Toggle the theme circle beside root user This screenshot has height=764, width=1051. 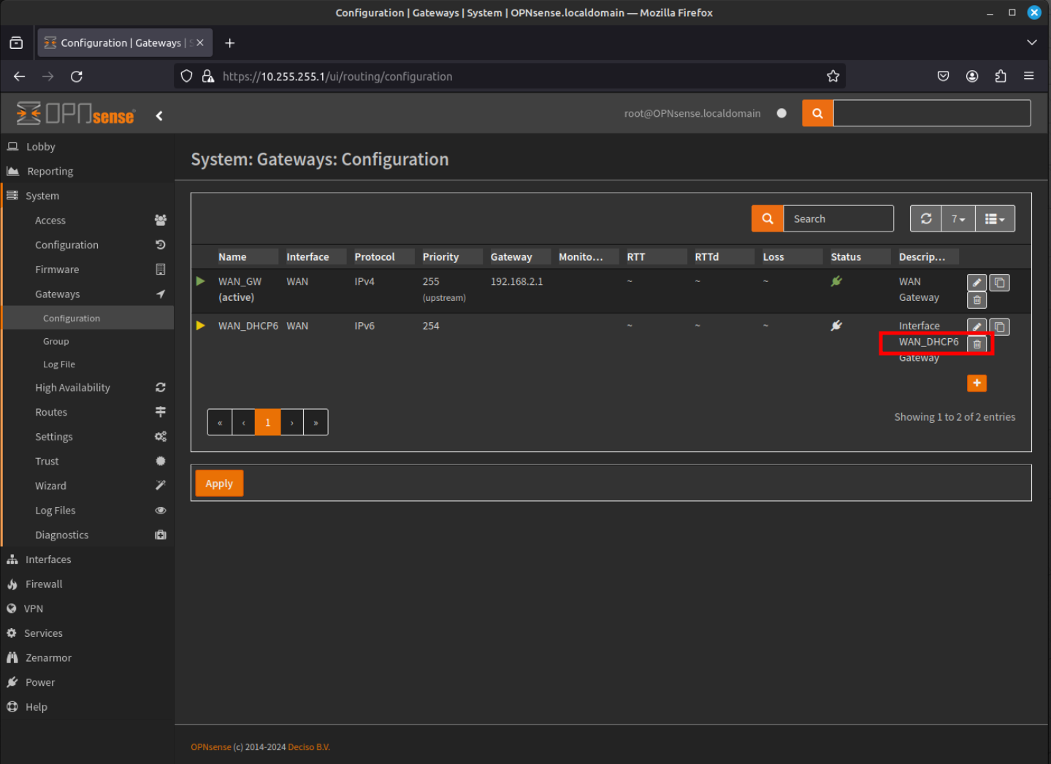[781, 113]
